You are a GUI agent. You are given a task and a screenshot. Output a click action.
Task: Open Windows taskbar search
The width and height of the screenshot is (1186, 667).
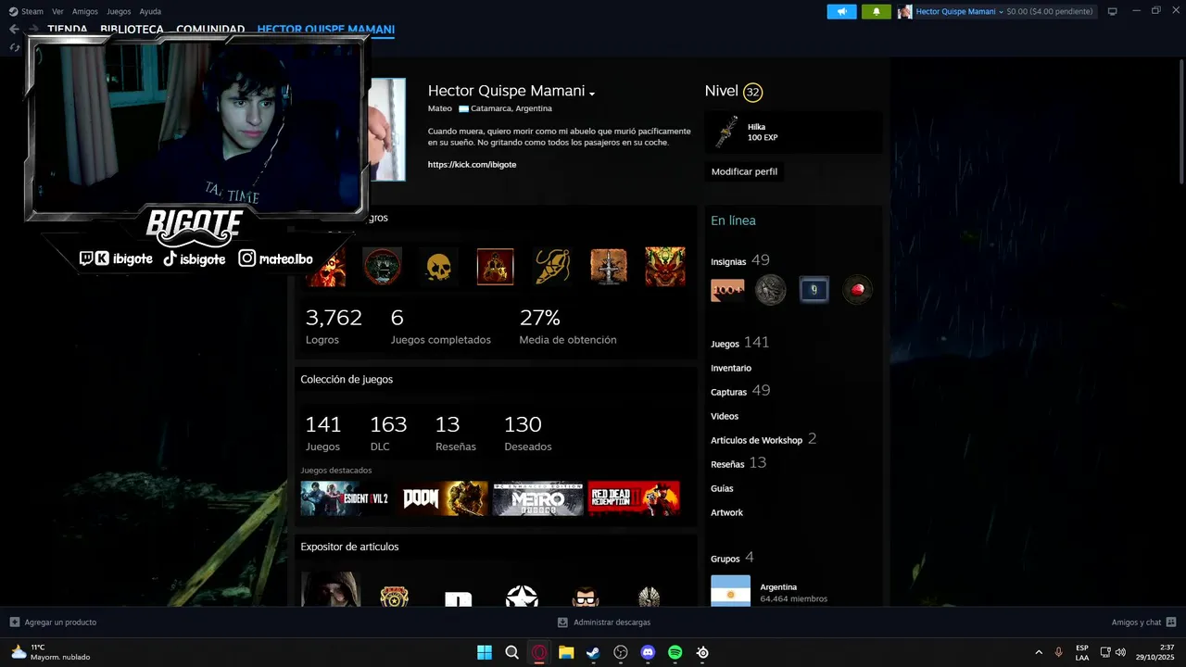[511, 652]
